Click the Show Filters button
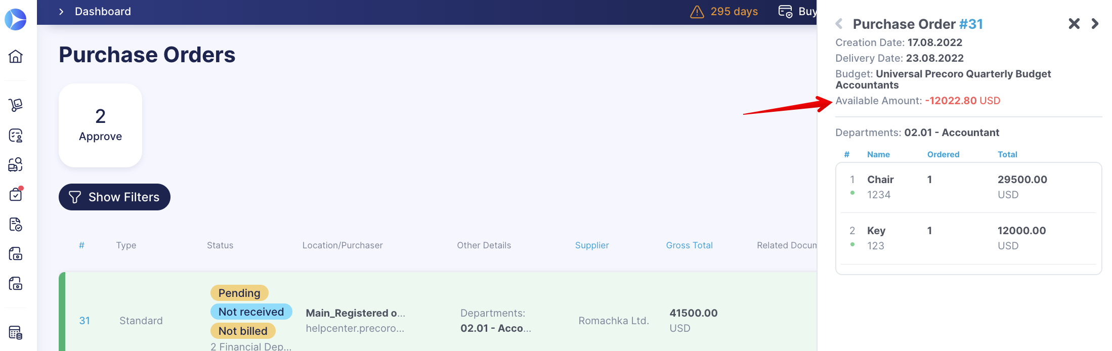 (114, 197)
